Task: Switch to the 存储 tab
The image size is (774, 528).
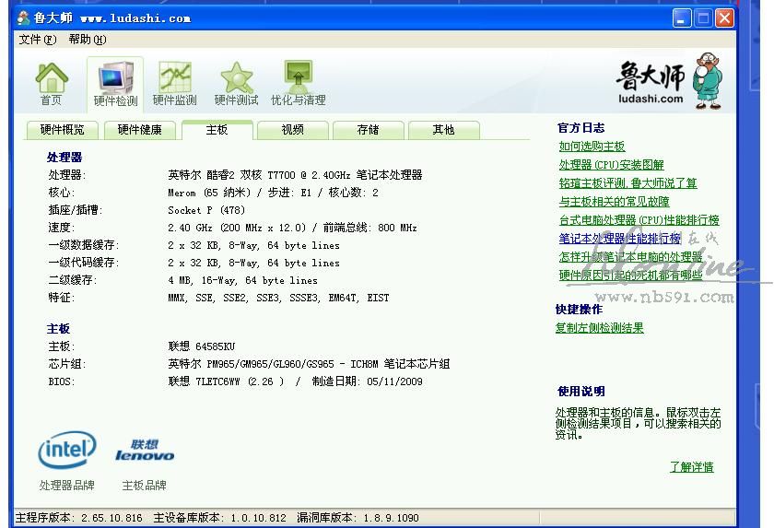Action: pyautogui.click(x=369, y=130)
